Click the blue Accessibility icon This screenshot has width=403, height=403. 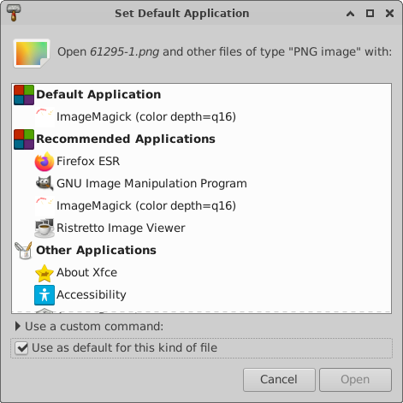(44, 295)
